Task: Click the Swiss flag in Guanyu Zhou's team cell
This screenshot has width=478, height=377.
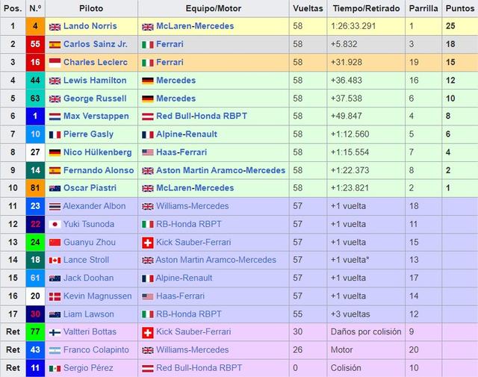Action: pyautogui.click(x=148, y=243)
